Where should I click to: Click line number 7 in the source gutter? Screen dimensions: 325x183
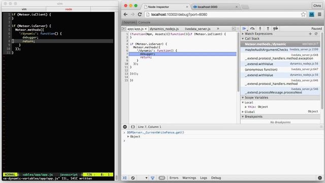(x=127, y=54)
